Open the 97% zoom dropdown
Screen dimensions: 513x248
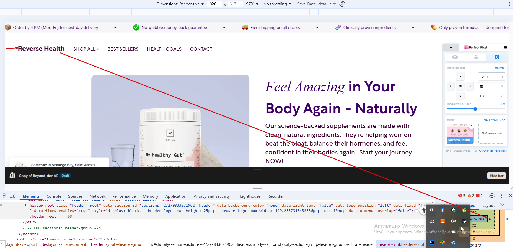click(x=252, y=4)
